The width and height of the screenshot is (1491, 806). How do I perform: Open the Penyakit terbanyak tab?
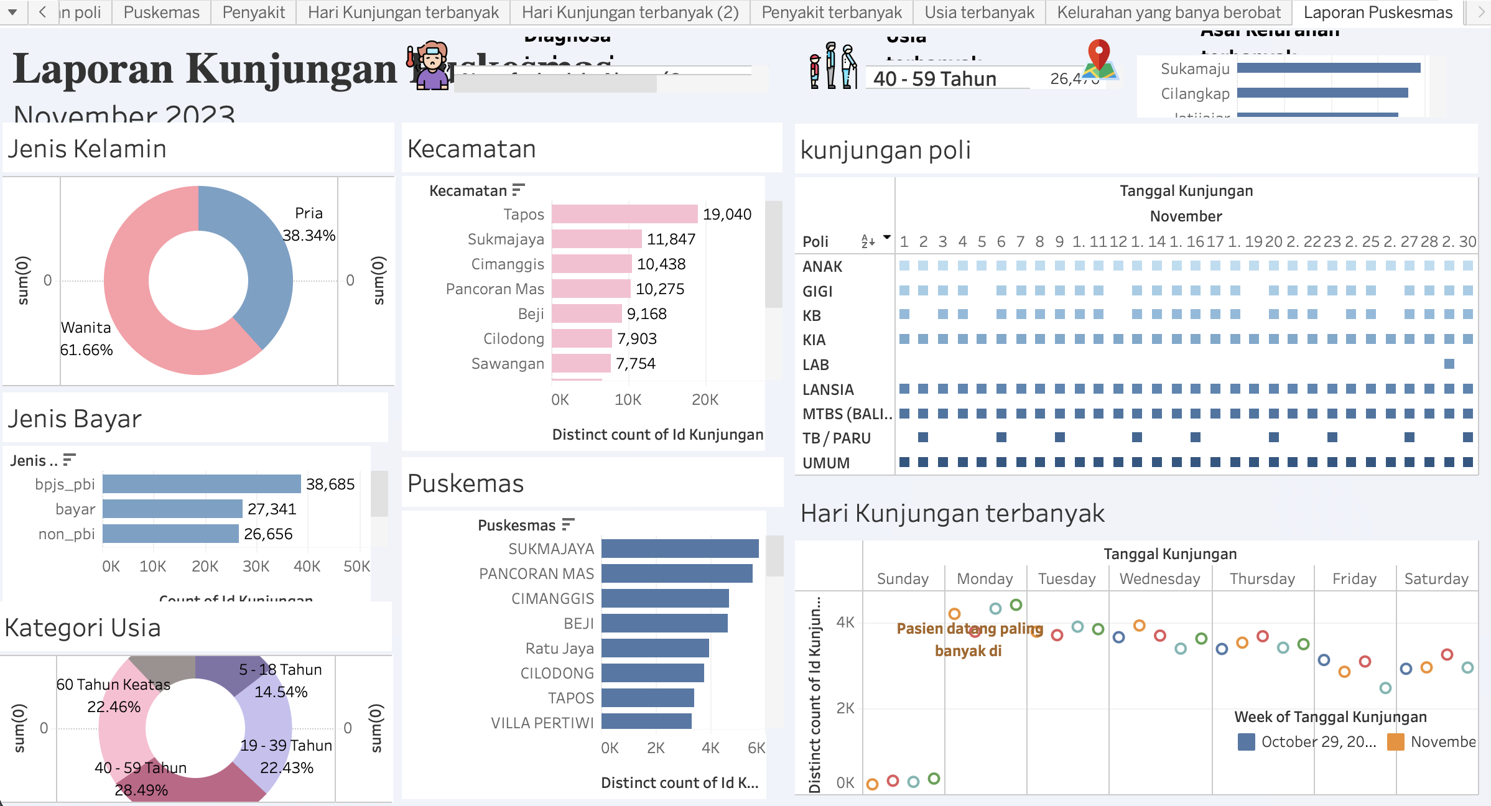tap(831, 12)
